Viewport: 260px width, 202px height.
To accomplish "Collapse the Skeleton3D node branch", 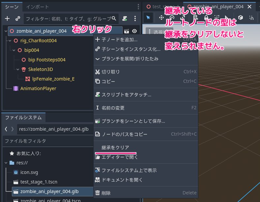I will 18,69.
